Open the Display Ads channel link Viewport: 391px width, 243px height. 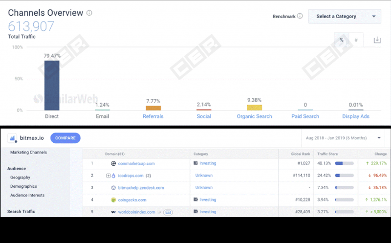[356, 116]
